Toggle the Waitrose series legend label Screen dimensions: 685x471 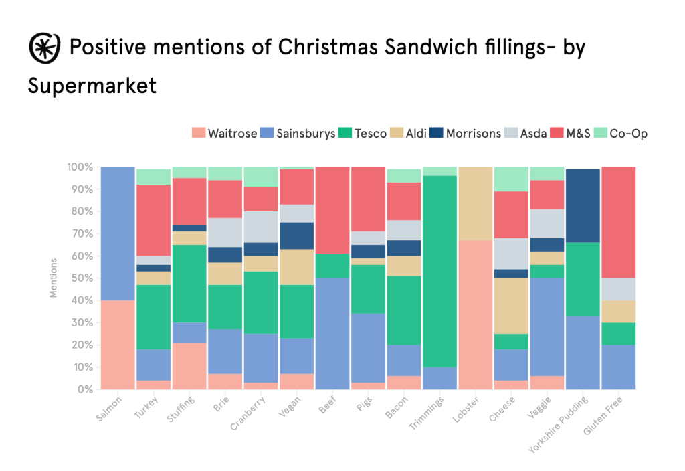232,133
